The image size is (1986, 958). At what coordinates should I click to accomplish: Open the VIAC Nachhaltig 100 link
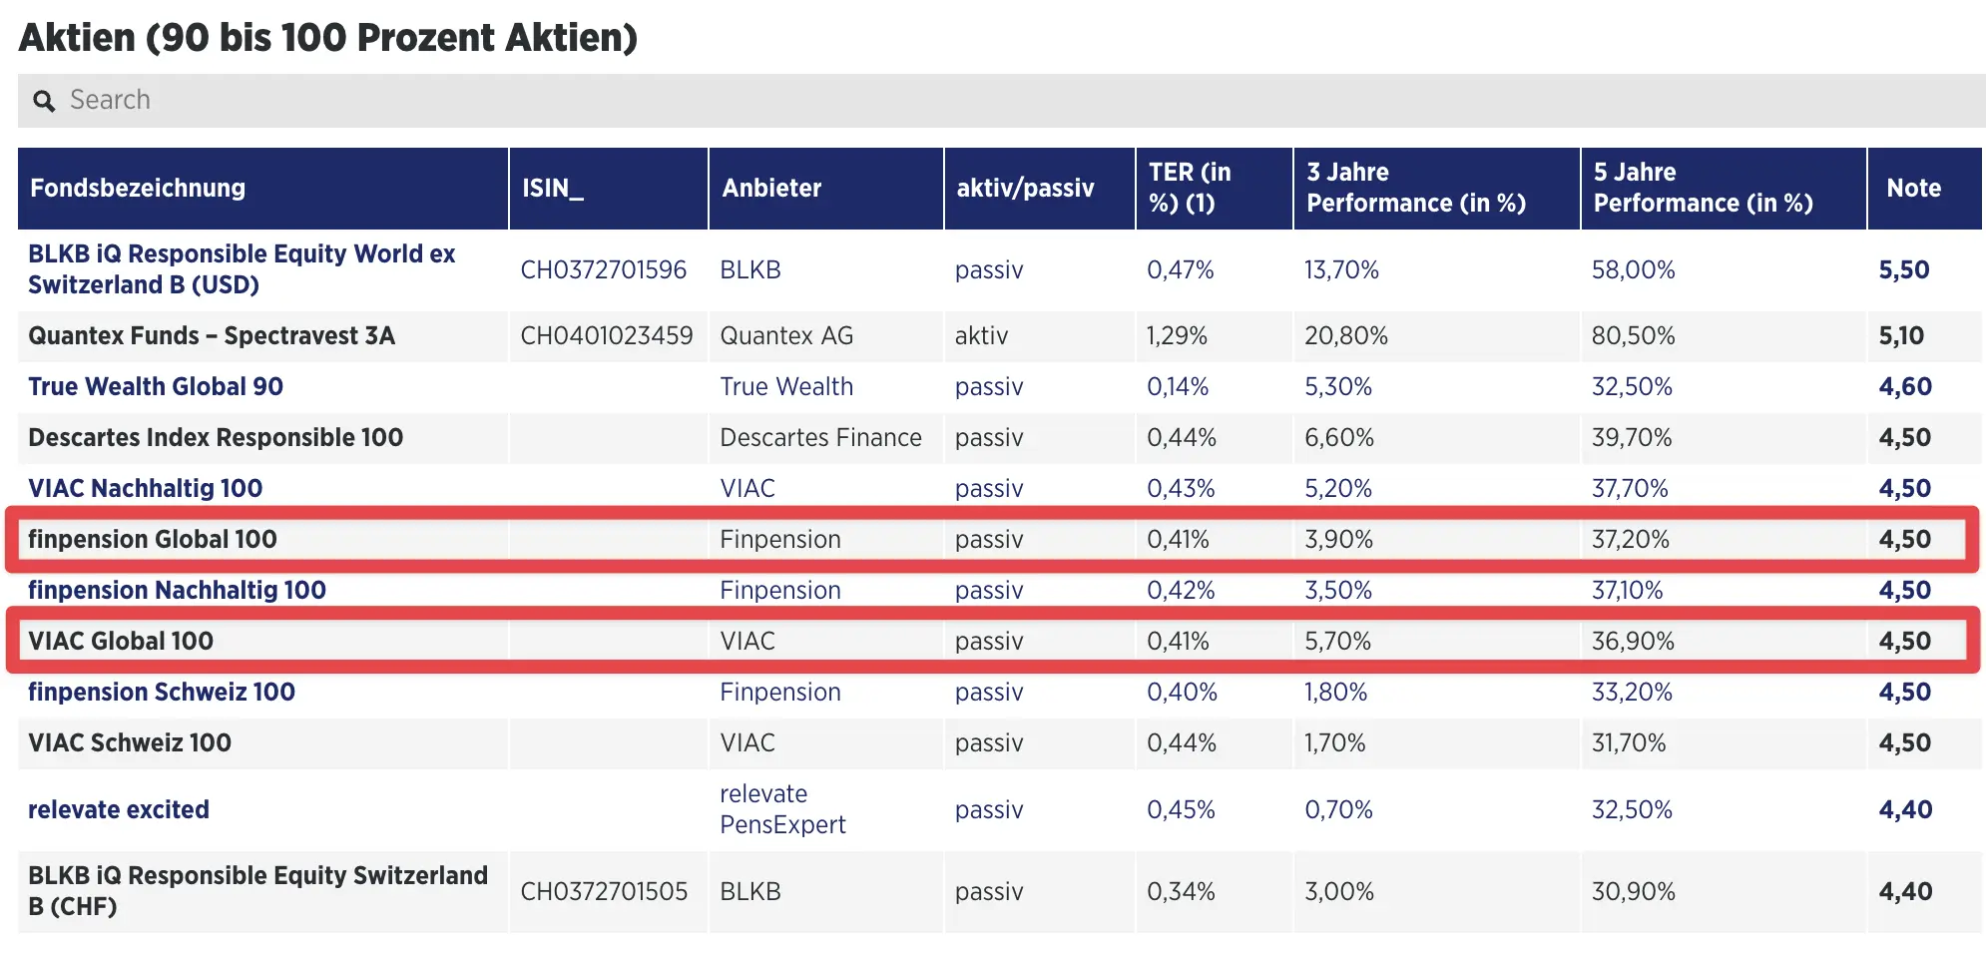click(146, 488)
